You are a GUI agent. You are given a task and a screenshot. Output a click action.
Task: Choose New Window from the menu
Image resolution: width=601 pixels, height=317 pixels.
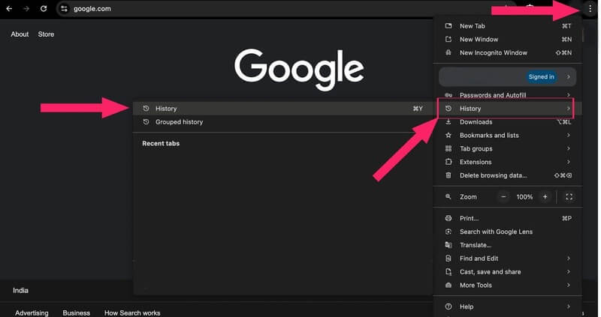pos(508,40)
